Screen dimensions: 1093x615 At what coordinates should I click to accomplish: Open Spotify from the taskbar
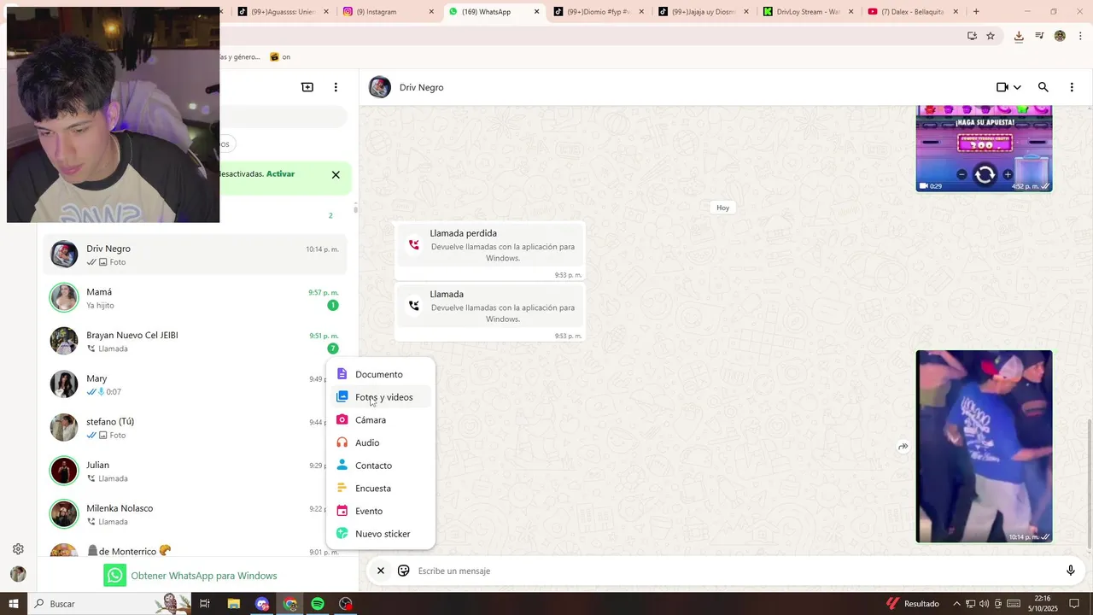pyautogui.click(x=318, y=604)
